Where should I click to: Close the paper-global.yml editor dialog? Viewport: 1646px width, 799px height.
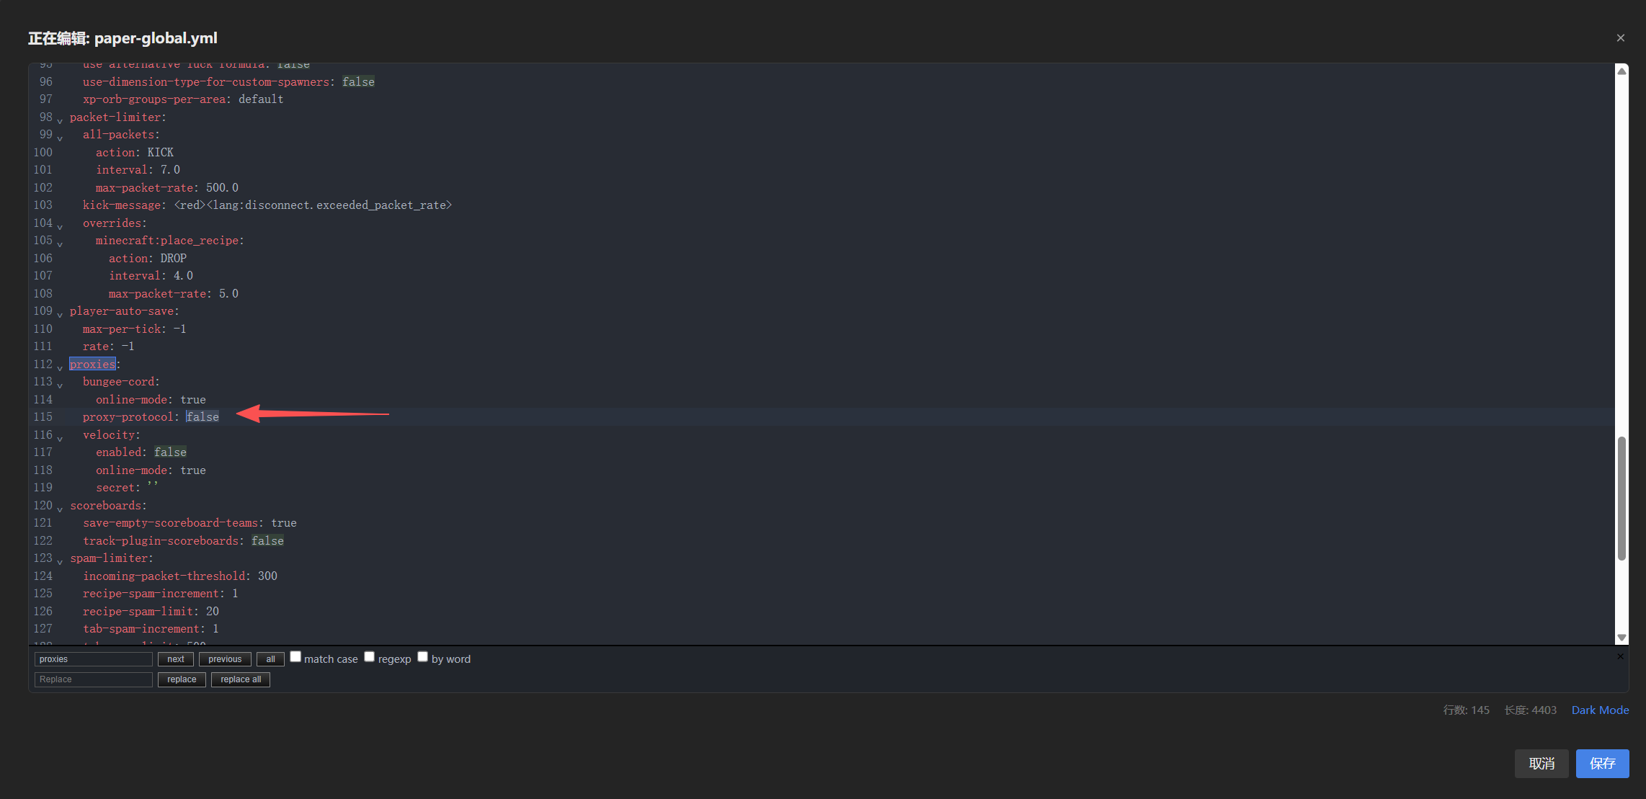click(x=1620, y=38)
